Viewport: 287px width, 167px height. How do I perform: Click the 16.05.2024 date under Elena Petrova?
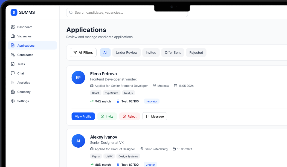click(186, 86)
